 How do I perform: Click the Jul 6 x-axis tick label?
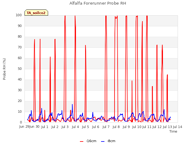(96, 127)
